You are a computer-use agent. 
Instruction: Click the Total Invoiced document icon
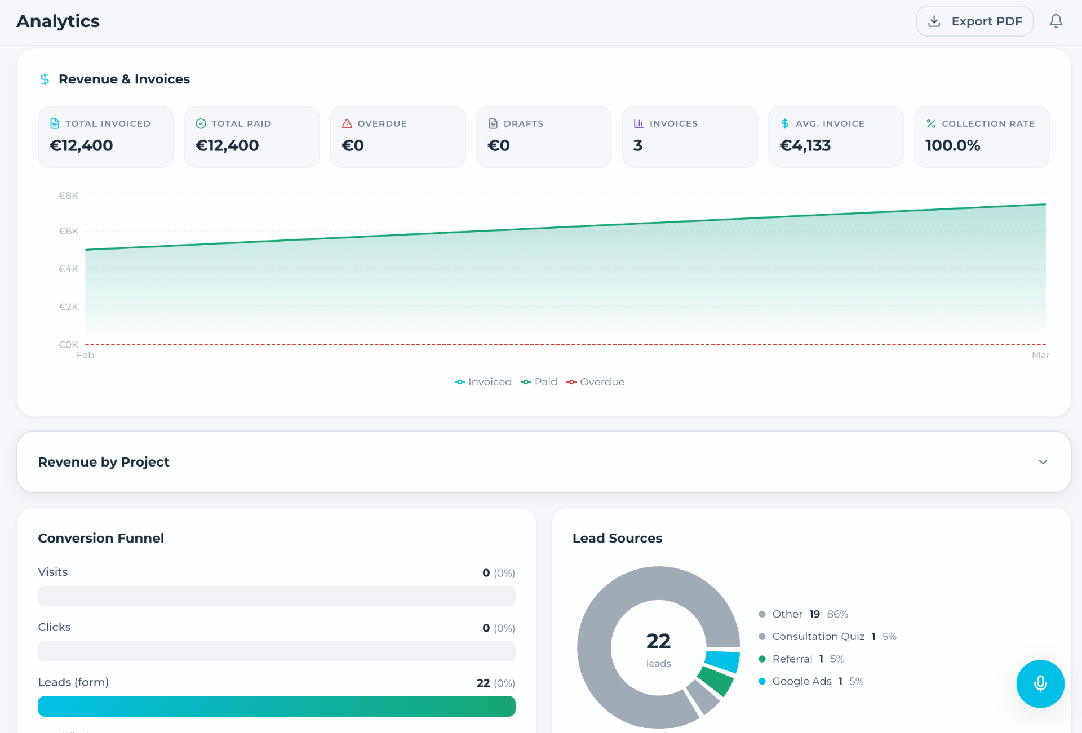tap(55, 123)
